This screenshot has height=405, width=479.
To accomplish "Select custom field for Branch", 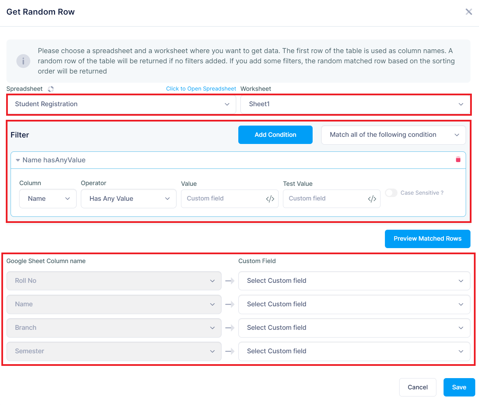I will pyautogui.click(x=354, y=328).
